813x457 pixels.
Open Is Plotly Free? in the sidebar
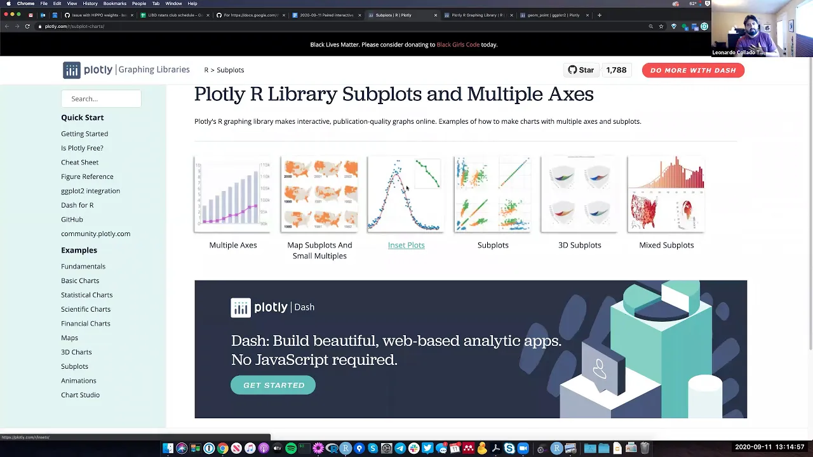[x=82, y=148]
